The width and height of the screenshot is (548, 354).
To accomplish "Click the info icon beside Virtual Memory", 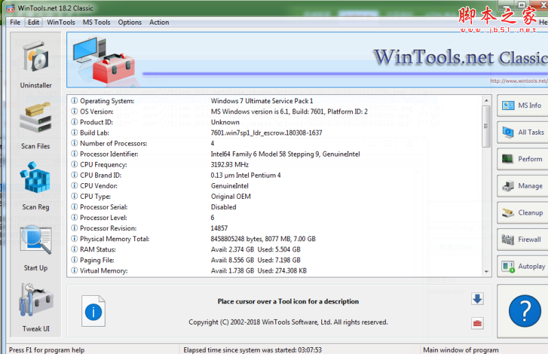I will [x=75, y=271].
